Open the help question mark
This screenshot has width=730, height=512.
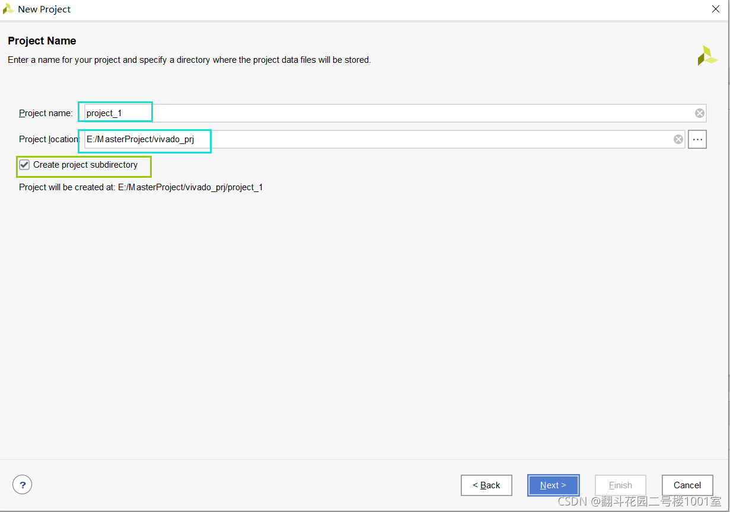22,485
